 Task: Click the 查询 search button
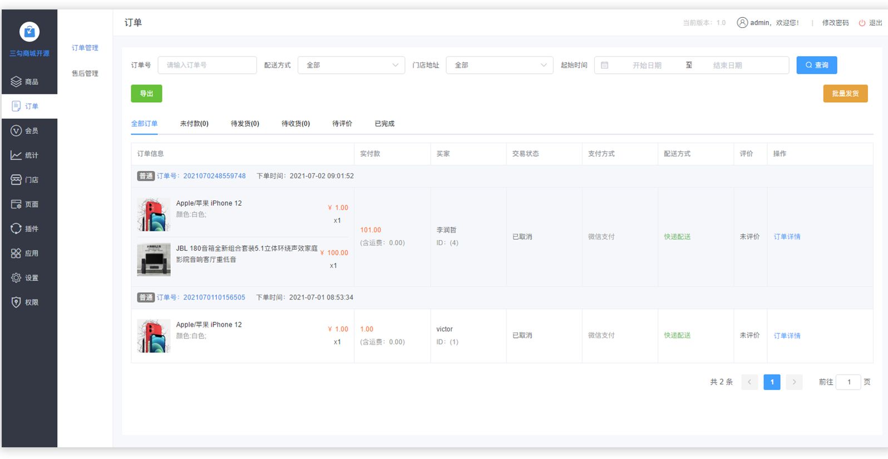(816, 65)
